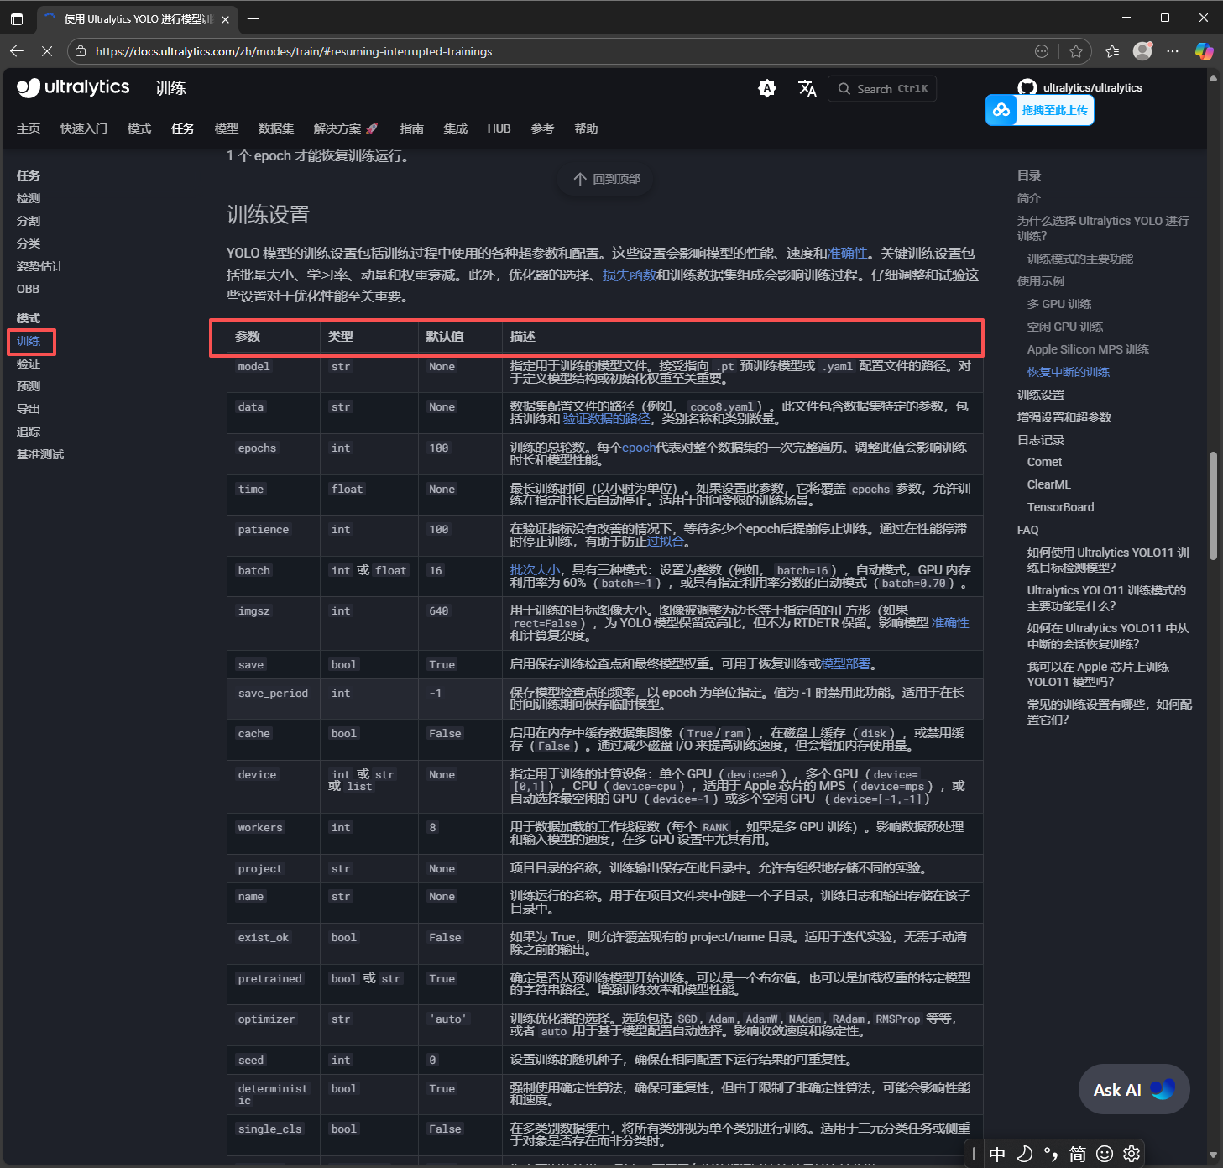Select 验证 in left sidebar
1223x1168 pixels.
(x=29, y=364)
